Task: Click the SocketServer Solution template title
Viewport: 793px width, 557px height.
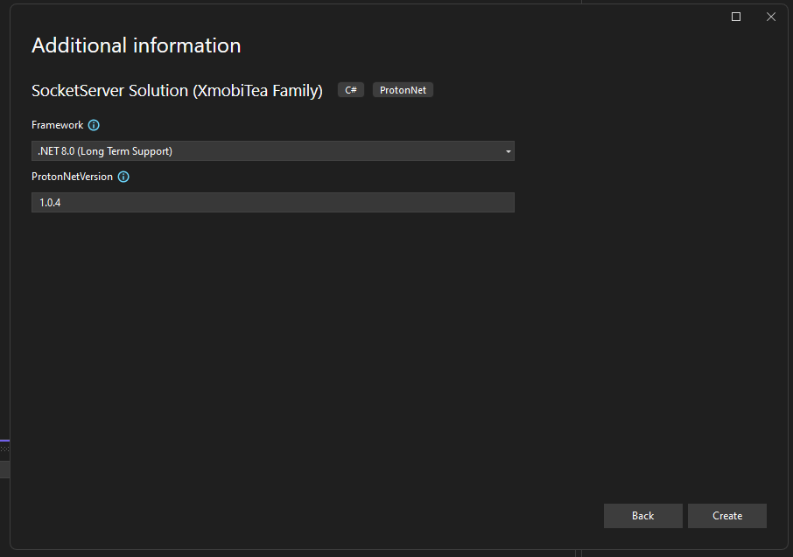Action: 177,90
